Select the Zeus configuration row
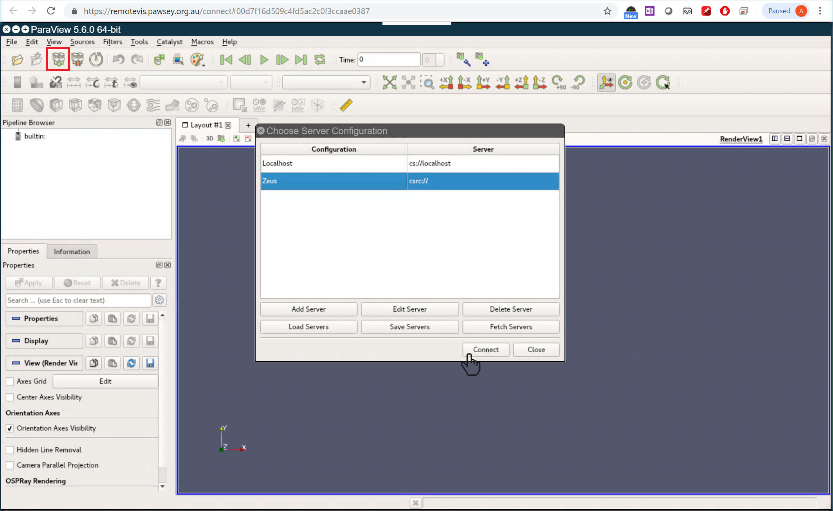Image resolution: width=833 pixels, height=511 pixels. tap(410, 181)
